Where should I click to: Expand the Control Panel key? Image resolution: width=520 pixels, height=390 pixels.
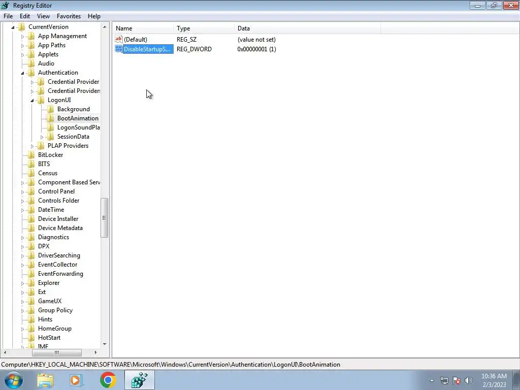pos(22,191)
